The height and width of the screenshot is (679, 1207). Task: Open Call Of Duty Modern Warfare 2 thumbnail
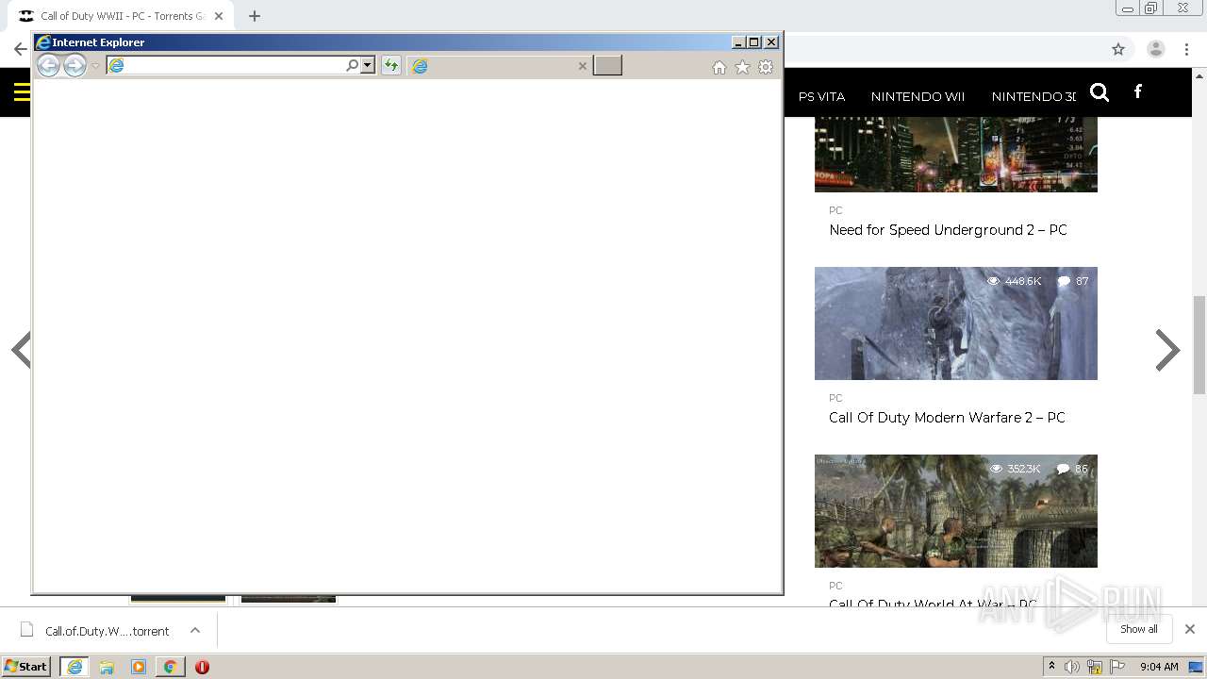click(956, 323)
